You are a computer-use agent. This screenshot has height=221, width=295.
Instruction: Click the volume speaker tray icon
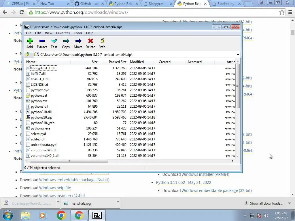click(266, 216)
